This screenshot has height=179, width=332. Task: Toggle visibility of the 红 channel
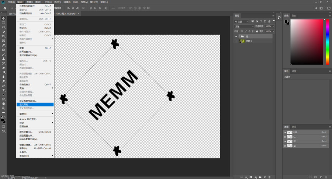pos(285,137)
